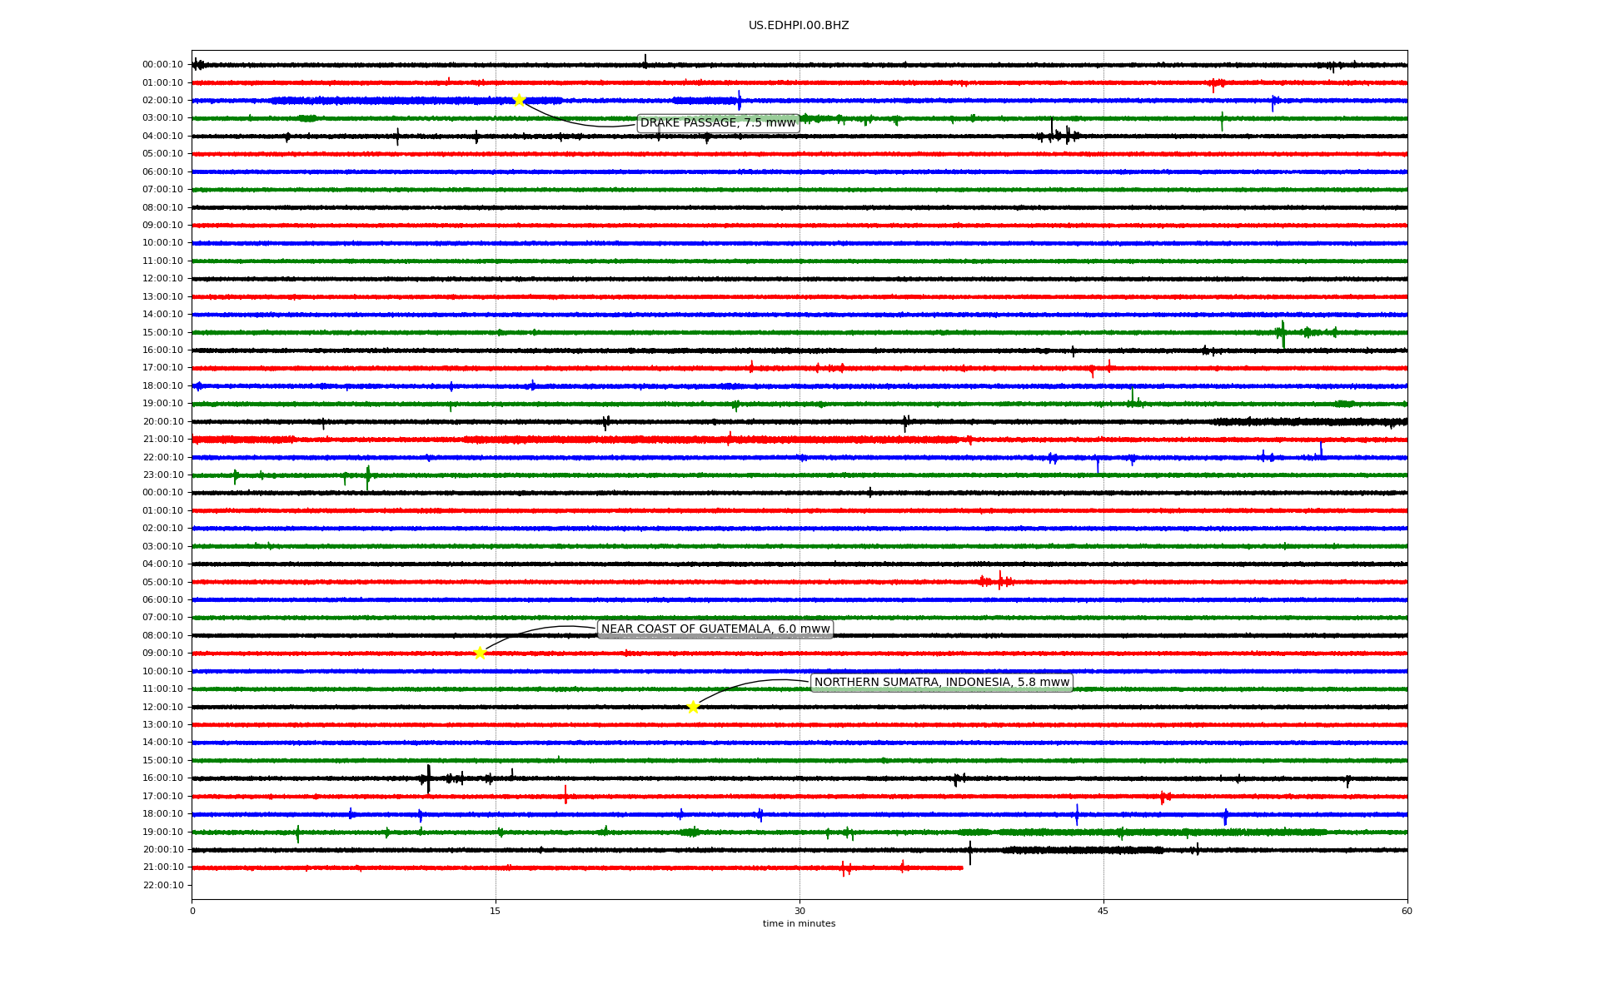Click the x-axis label time in minutes
Image resolution: width=1599 pixels, height=999 pixels.
click(x=799, y=924)
